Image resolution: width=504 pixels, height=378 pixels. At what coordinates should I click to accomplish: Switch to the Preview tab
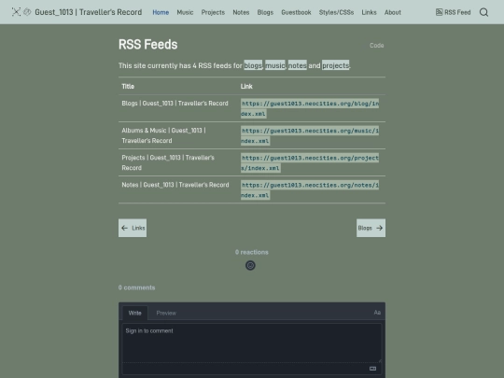tap(166, 313)
